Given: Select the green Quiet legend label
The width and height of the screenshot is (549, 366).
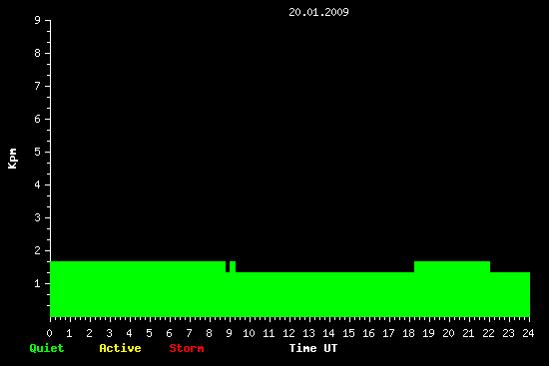Looking at the screenshot, I should coord(47,348).
